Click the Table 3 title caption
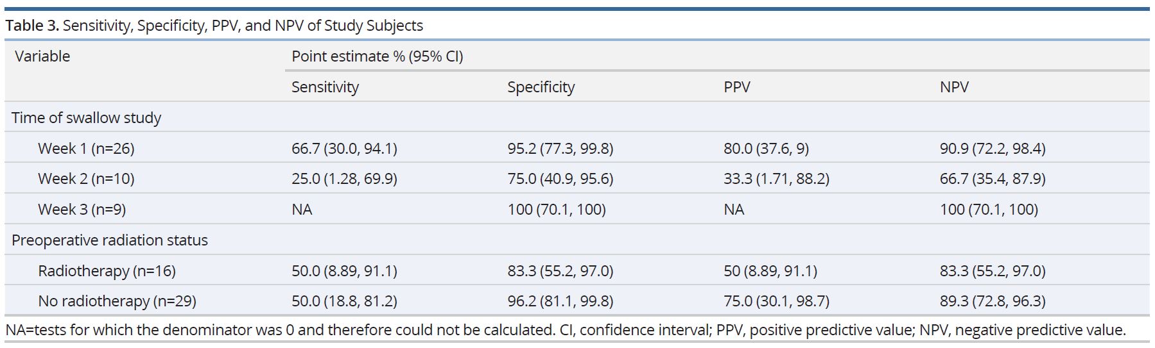 [214, 26]
